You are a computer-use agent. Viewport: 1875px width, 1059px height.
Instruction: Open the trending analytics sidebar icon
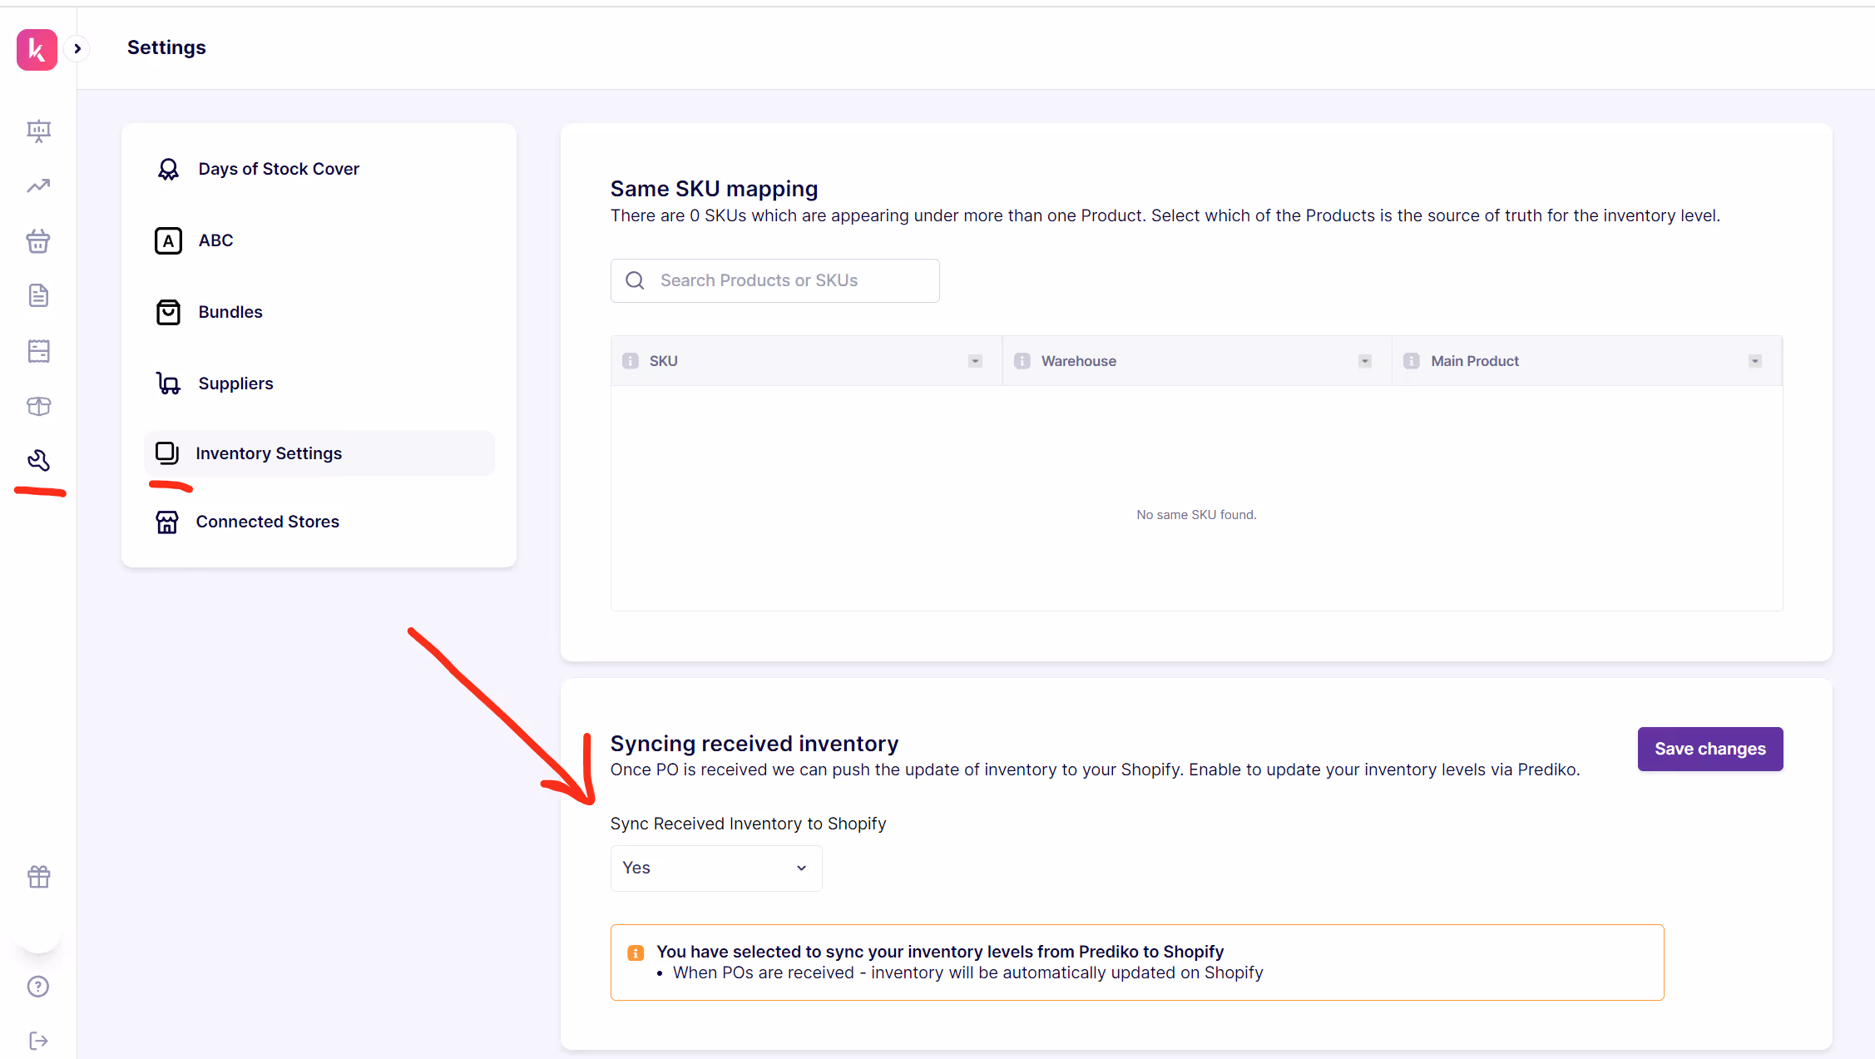pos(38,186)
